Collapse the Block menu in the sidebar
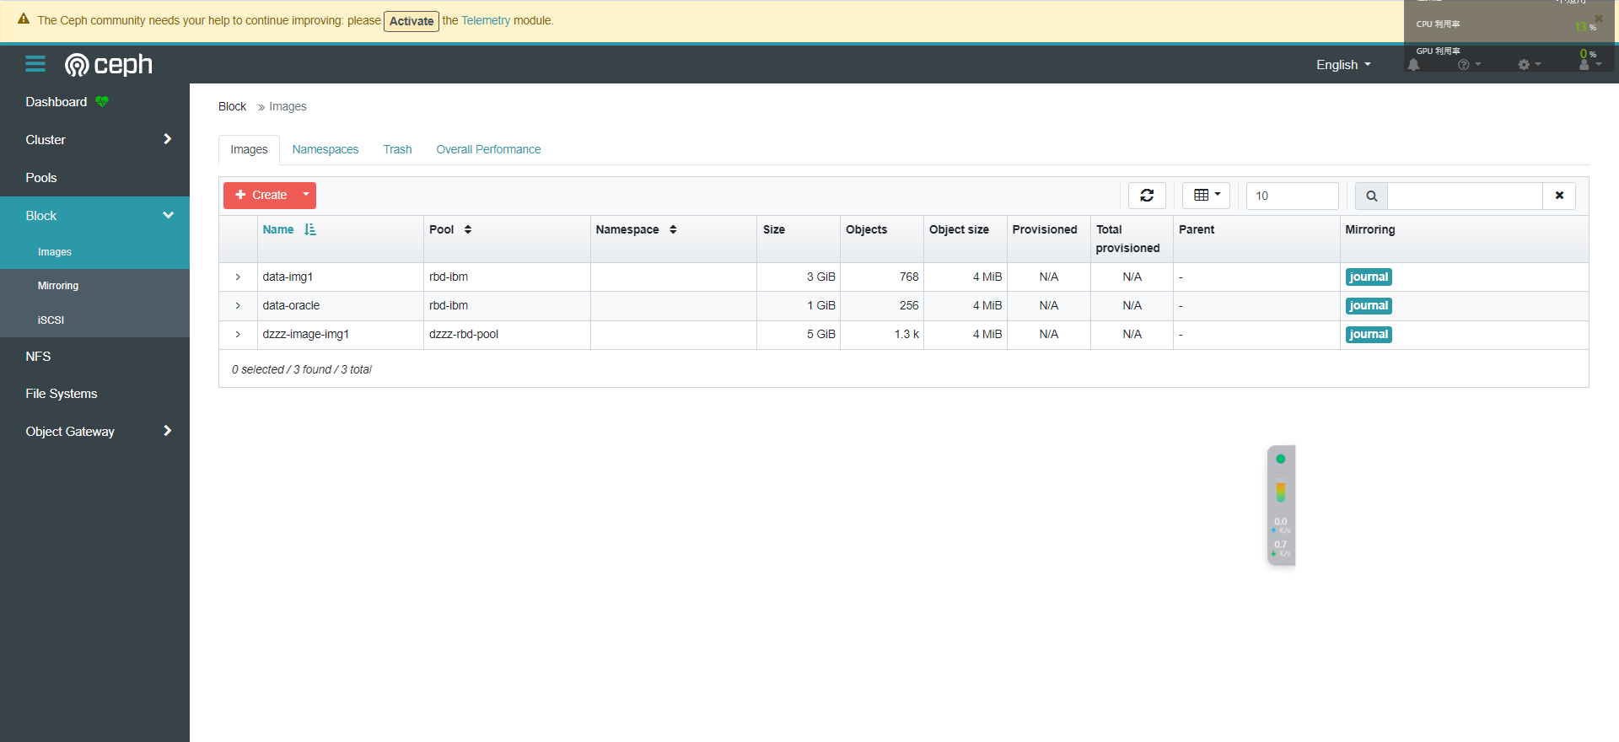 pyautogui.click(x=168, y=215)
